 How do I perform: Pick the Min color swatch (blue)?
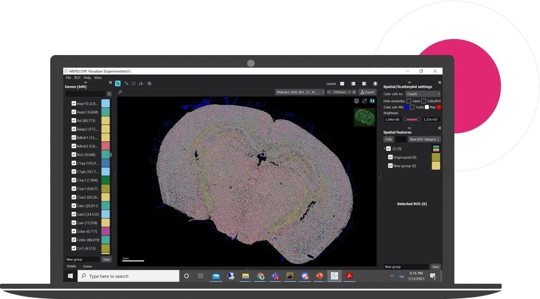(x=407, y=107)
